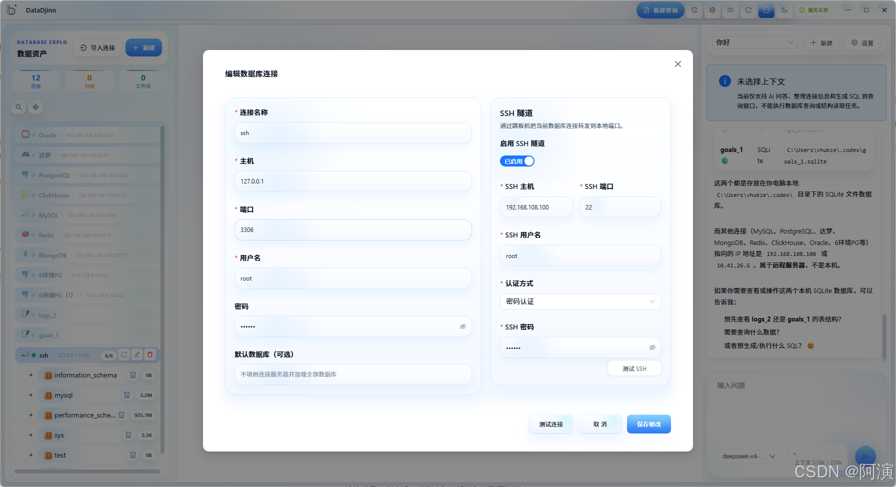This screenshot has width=896, height=487.
Task: Open the deepseek-v4 model dropdown
Action: tap(748, 456)
